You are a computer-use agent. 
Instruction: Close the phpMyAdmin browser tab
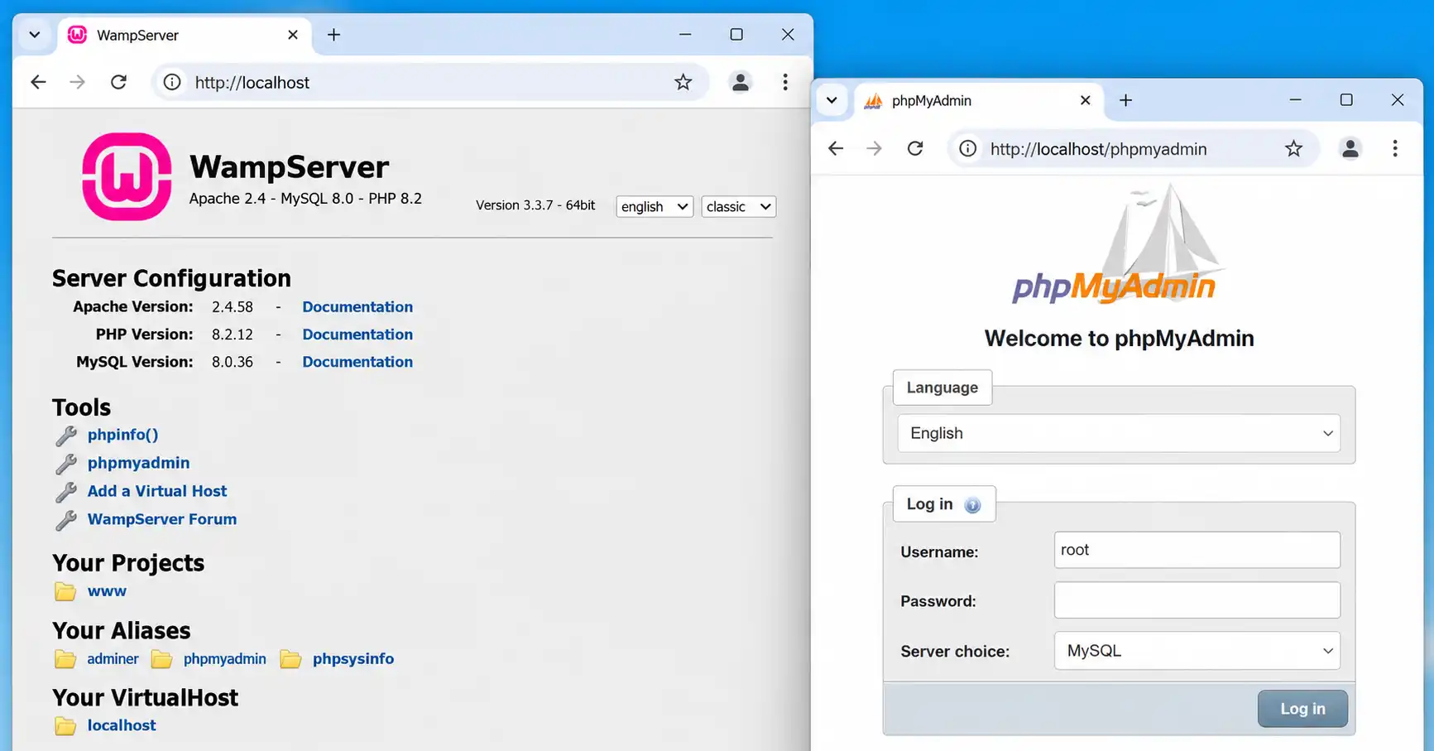1086,100
